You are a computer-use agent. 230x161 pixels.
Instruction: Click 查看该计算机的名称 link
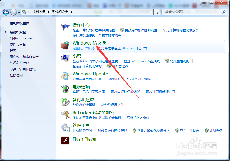[x=87, y=66]
